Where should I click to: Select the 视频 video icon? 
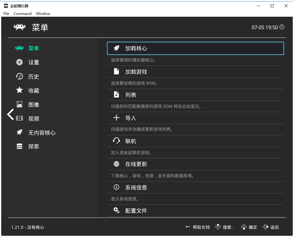click(19, 118)
